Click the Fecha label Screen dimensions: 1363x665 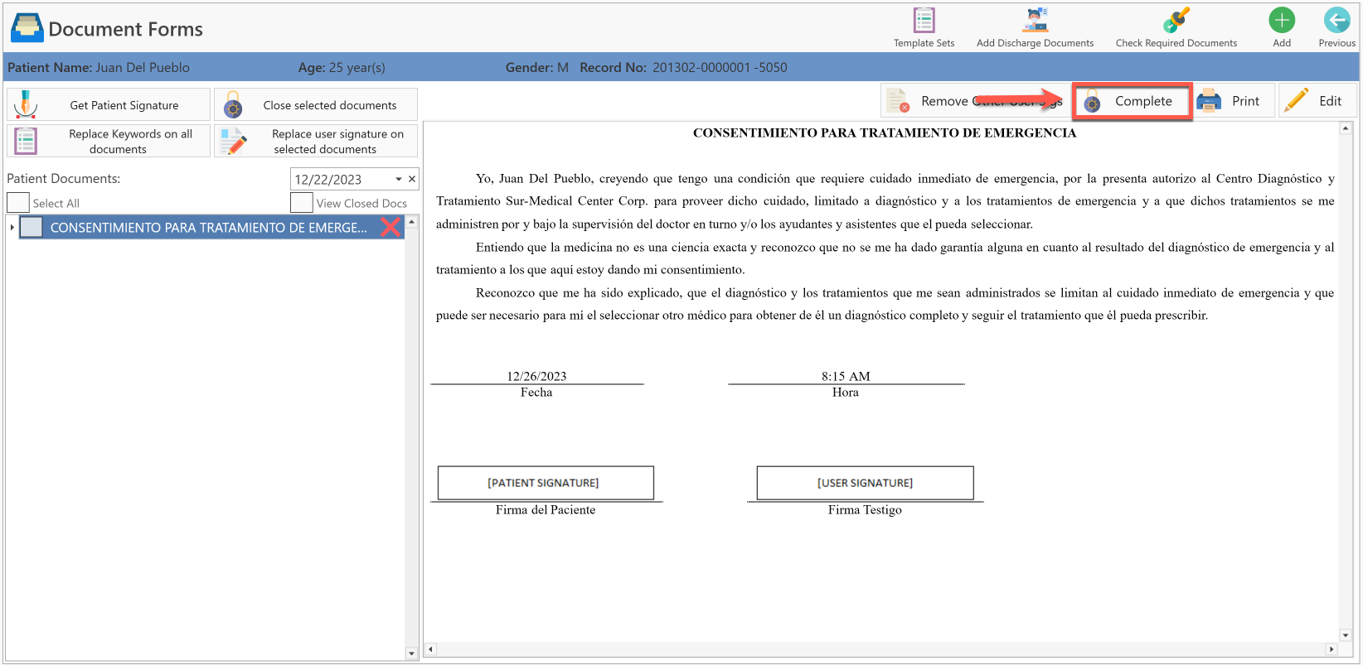click(x=536, y=392)
